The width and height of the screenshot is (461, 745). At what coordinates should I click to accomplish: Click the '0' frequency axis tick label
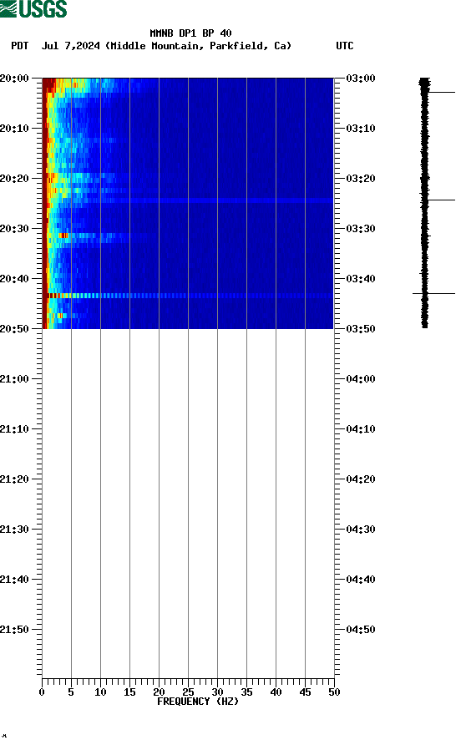(42, 692)
